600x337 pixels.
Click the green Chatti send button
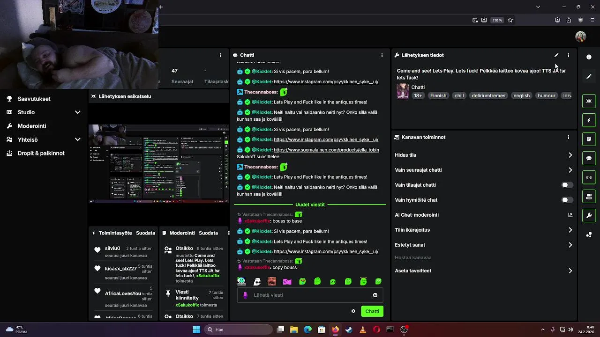[x=372, y=311]
